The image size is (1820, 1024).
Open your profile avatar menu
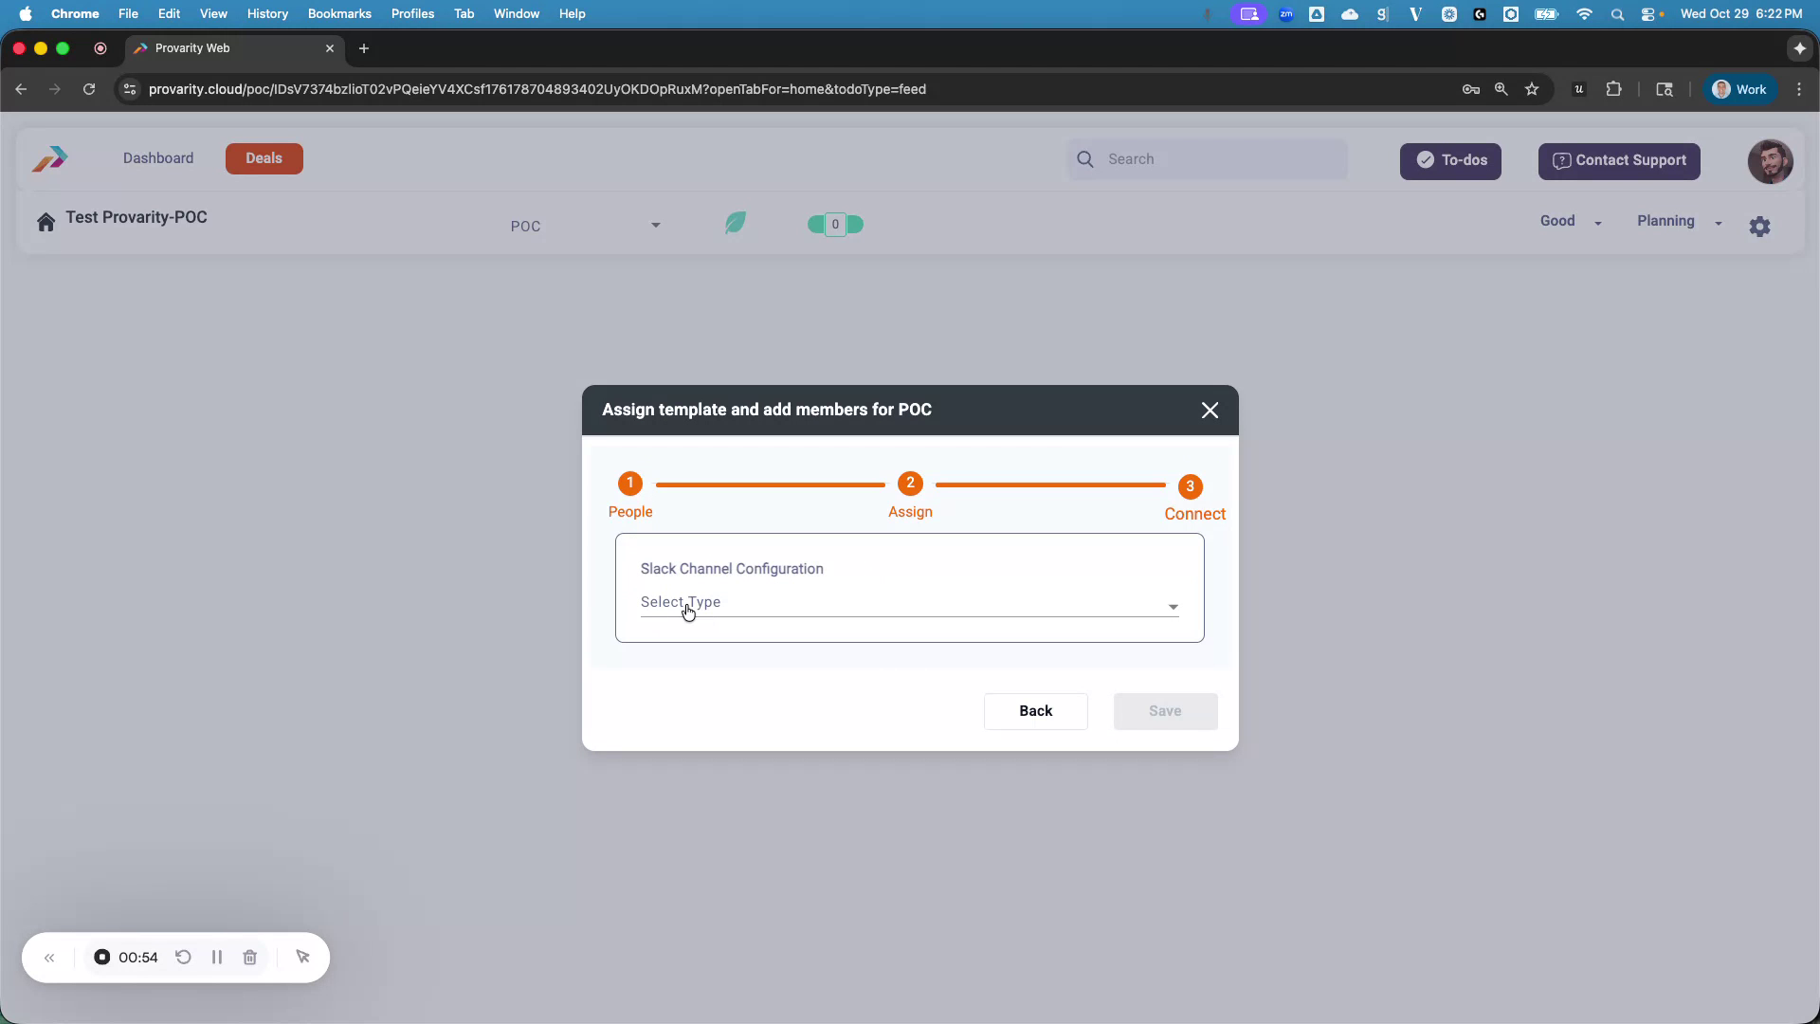[1770, 161]
